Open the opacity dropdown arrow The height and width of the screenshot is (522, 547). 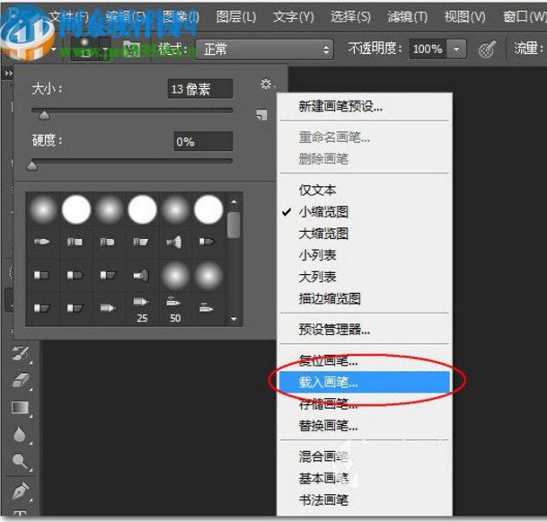(456, 49)
